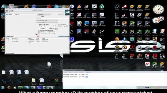167x93 pixels.
Task: Open Battlefield BC 2 desktop icon
Action: [x=117, y=24]
